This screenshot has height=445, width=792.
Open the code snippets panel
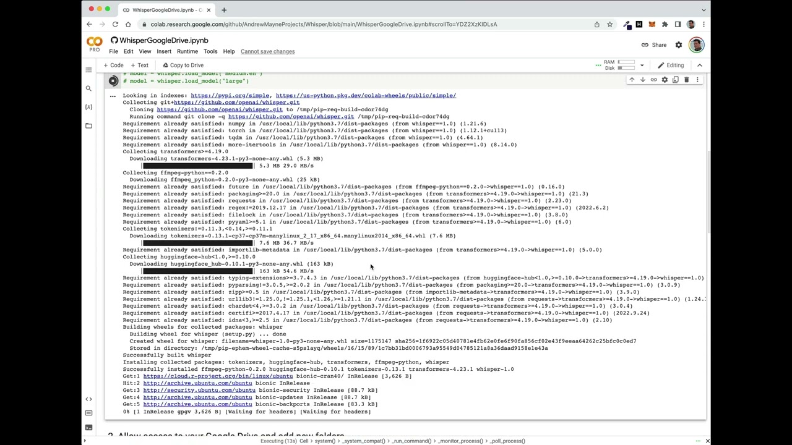88,399
